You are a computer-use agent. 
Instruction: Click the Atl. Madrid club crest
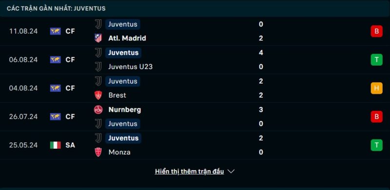click(98, 38)
